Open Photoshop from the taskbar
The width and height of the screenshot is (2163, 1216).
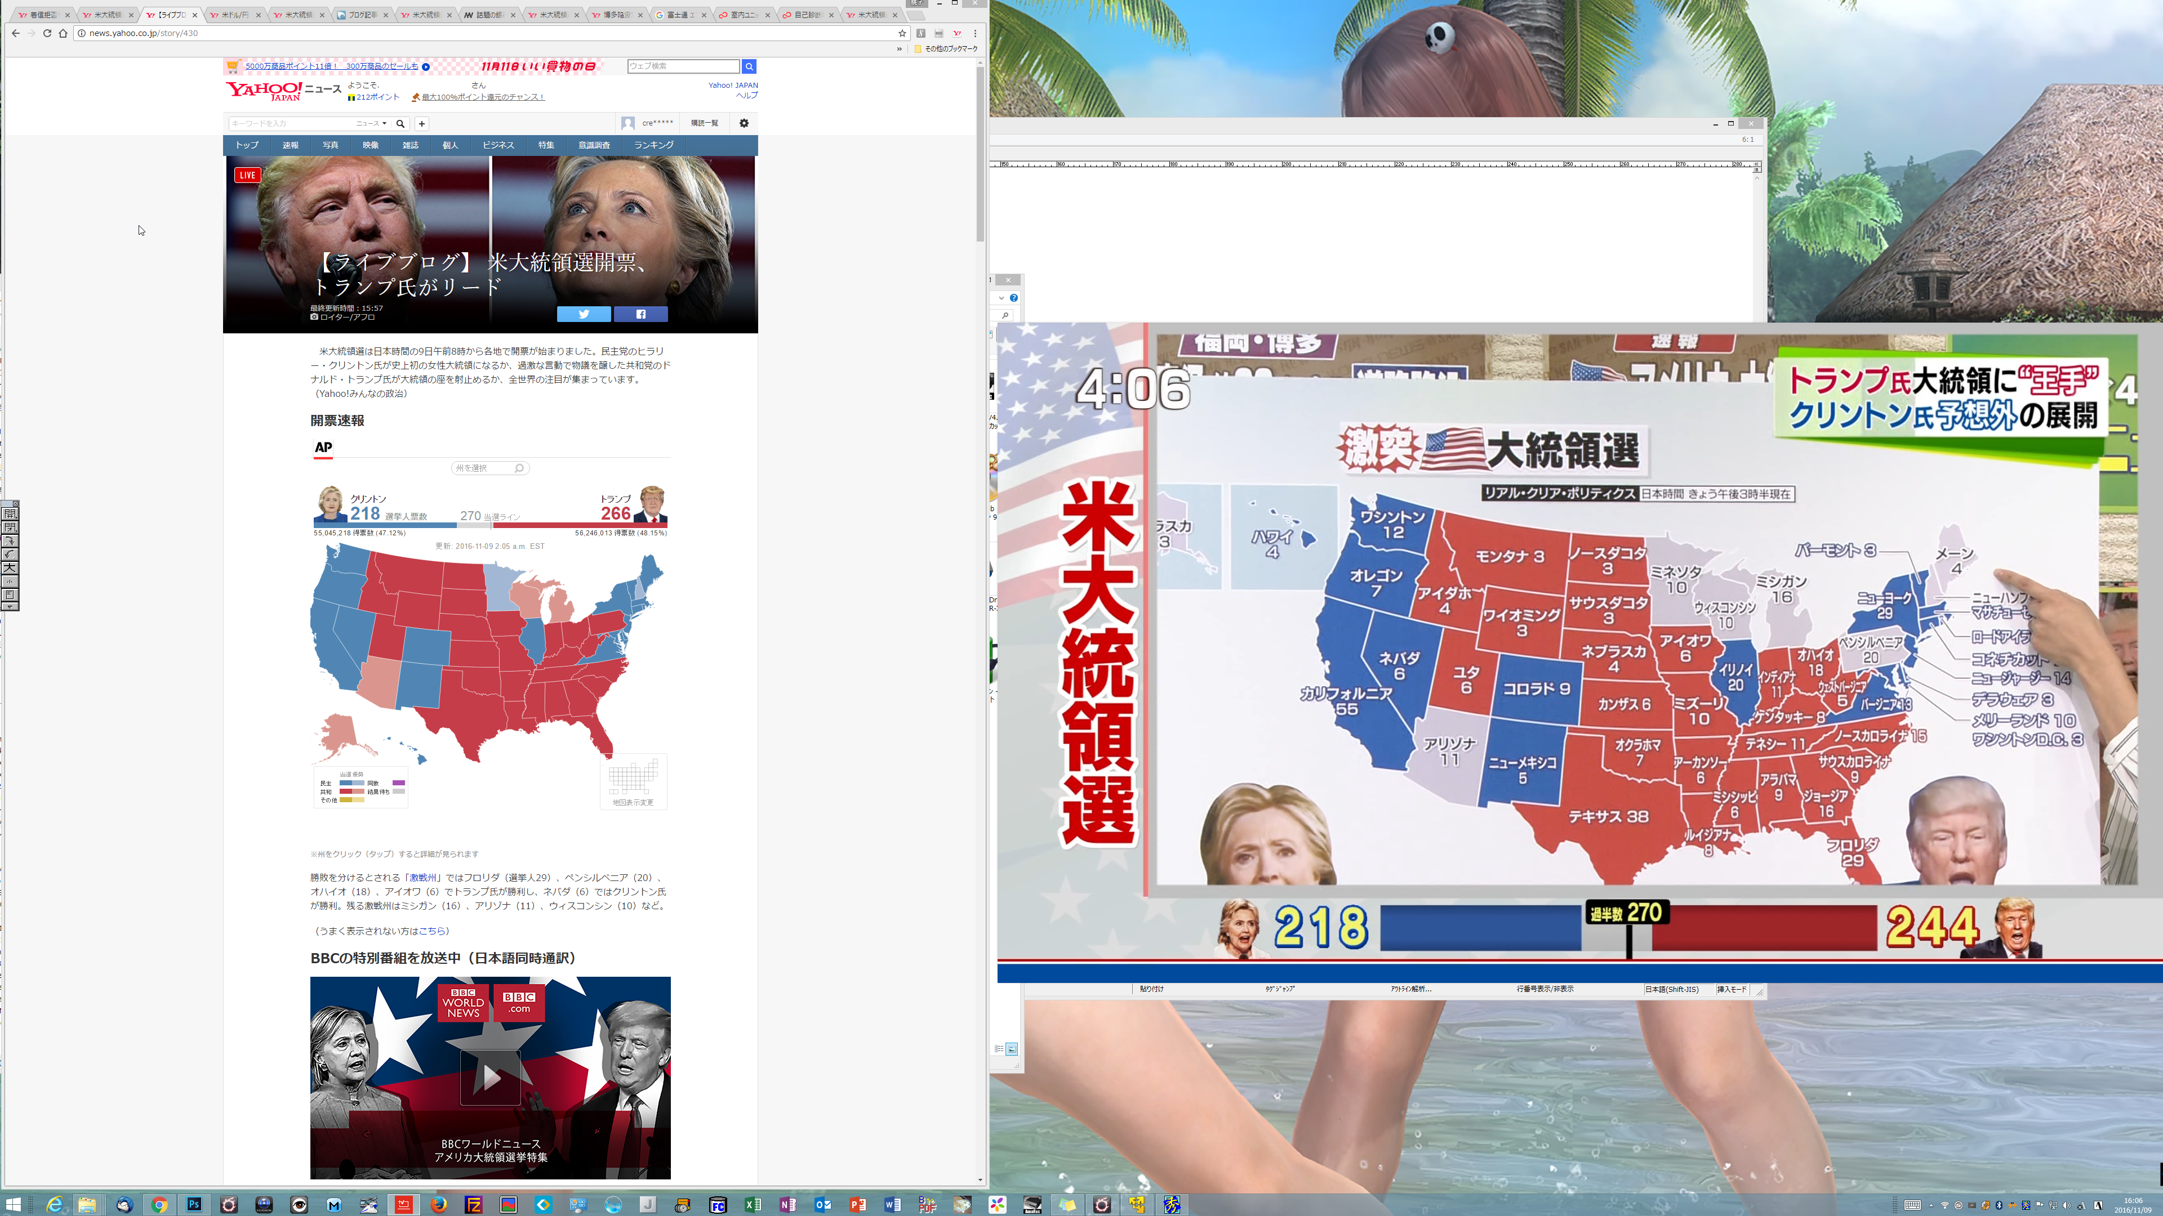[x=194, y=1205]
